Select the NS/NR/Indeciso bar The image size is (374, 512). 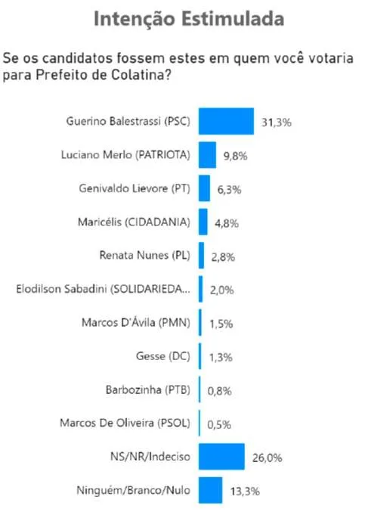221,457
